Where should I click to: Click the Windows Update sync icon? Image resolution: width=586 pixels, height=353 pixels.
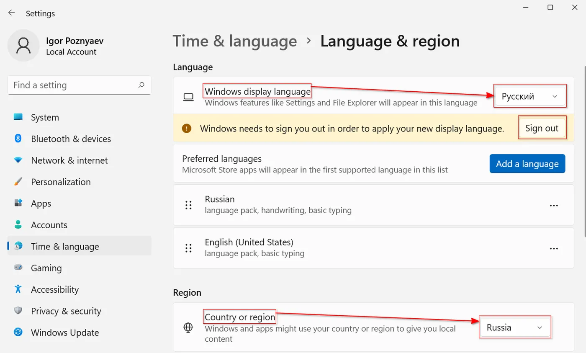point(18,332)
